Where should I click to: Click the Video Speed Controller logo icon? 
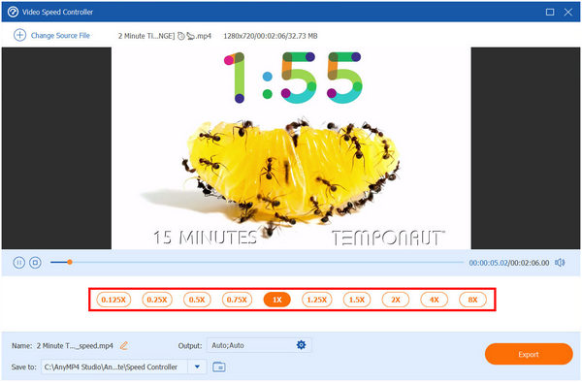click(13, 12)
